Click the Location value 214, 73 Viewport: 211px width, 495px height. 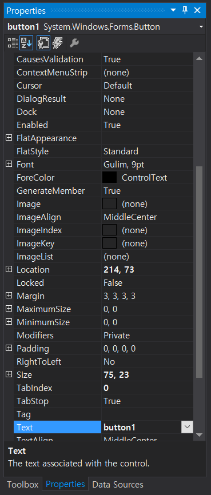point(119,270)
